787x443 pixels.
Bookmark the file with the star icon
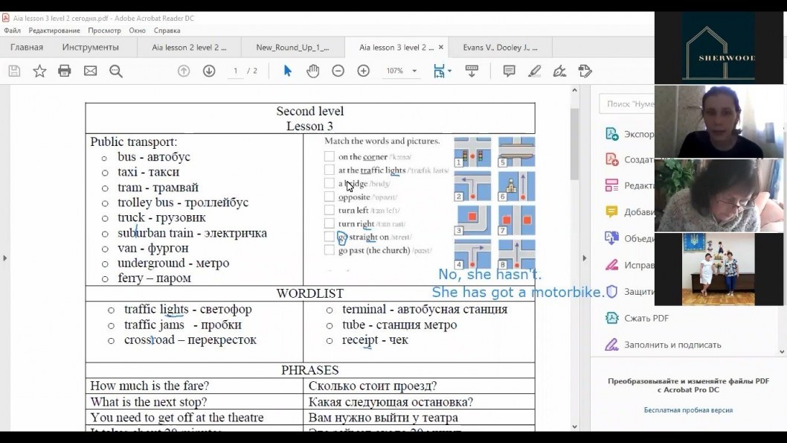pos(39,71)
